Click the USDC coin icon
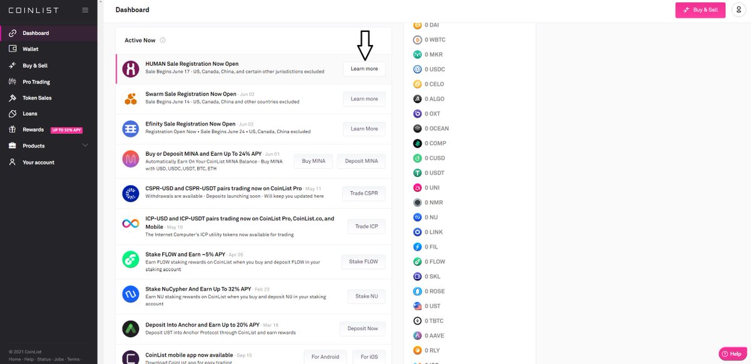This screenshot has width=751, height=364. (x=417, y=69)
